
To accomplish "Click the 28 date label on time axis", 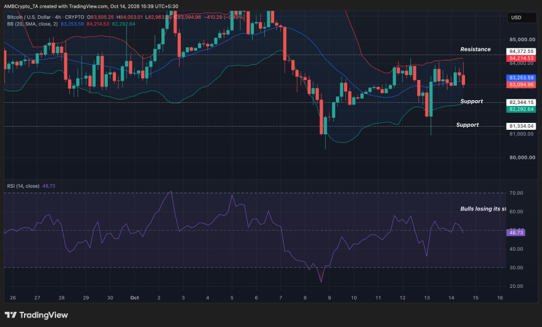I will 62,297.
